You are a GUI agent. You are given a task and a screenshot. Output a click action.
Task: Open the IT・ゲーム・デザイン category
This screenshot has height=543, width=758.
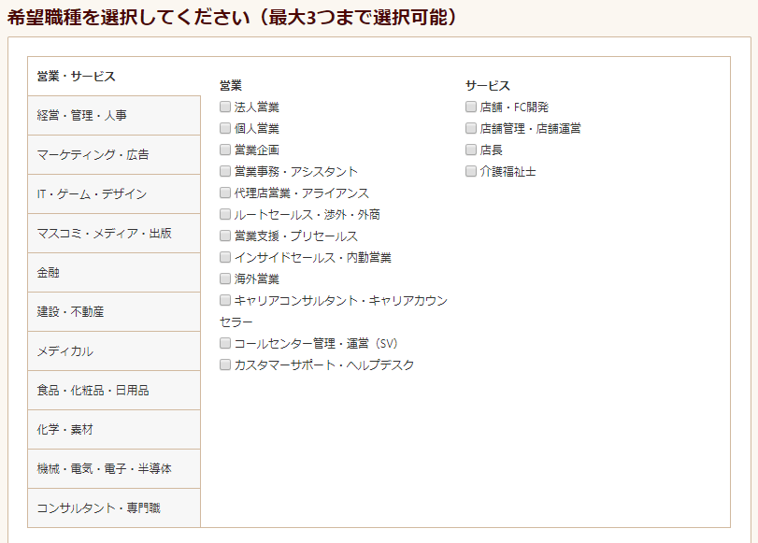114,193
